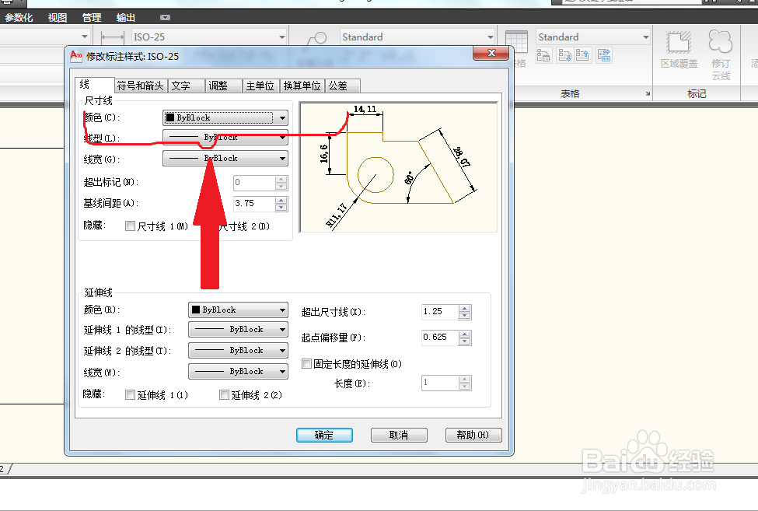Open the 输出 ribbon tab
The height and width of the screenshot is (511, 758).
tap(126, 18)
